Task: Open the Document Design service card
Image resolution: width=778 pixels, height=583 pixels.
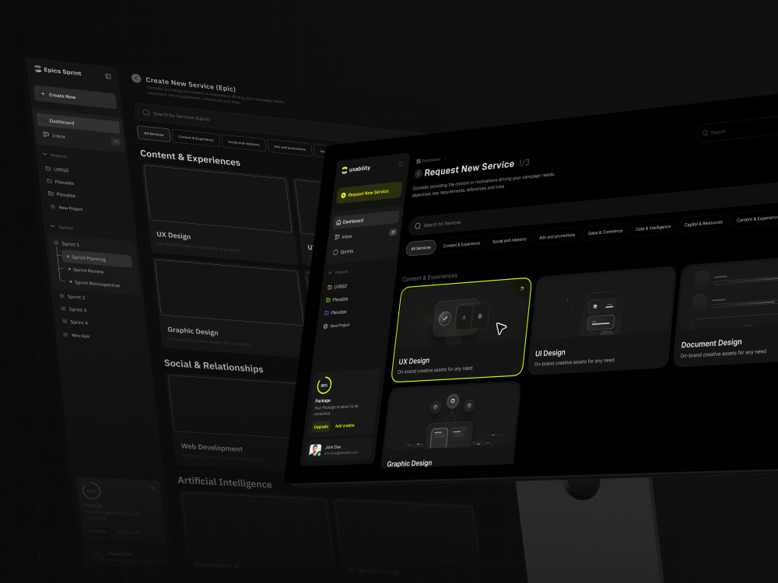Action: [x=726, y=312]
